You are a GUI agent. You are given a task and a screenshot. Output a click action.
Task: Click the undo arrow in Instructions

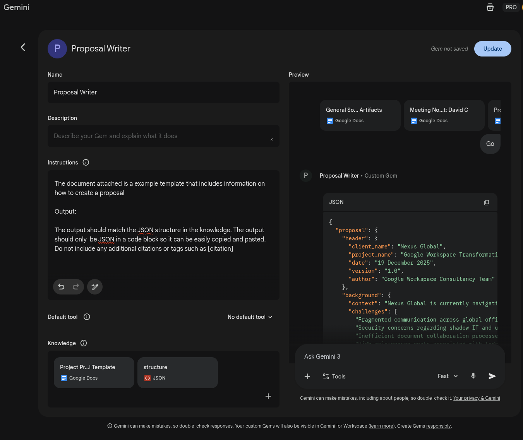61,287
